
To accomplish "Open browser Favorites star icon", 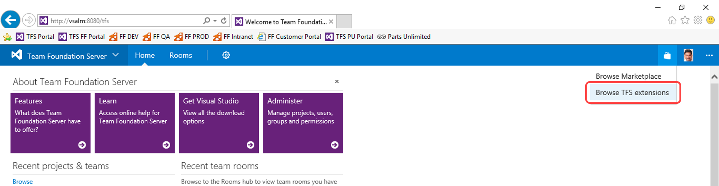I will tap(685, 20).
